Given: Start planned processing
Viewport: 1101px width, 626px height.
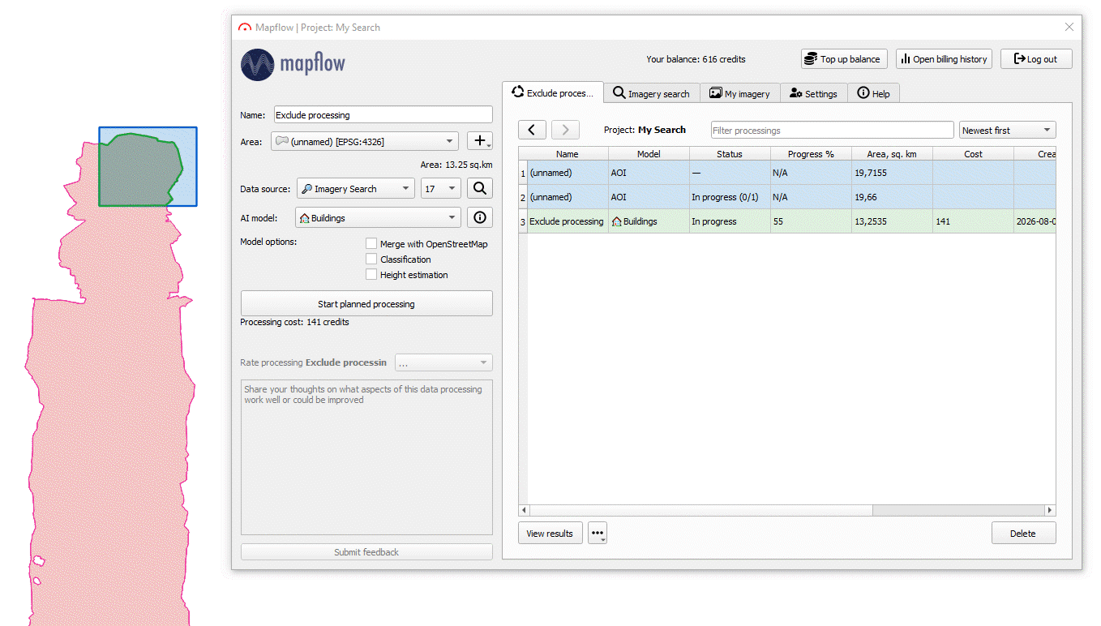Looking at the screenshot, I should pyautogui.click(x=366, y=304).
